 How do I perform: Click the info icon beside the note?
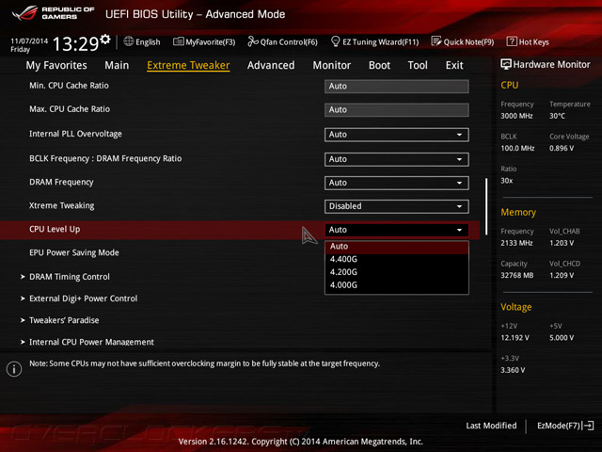point(14,369)
